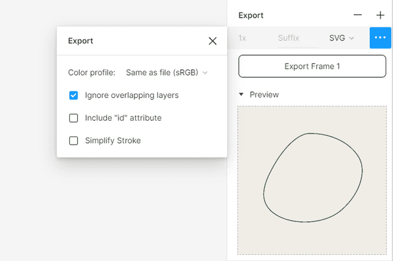Click the Export panel section header
The width and height of the screenshot is (393, 261).
(251, 15)
